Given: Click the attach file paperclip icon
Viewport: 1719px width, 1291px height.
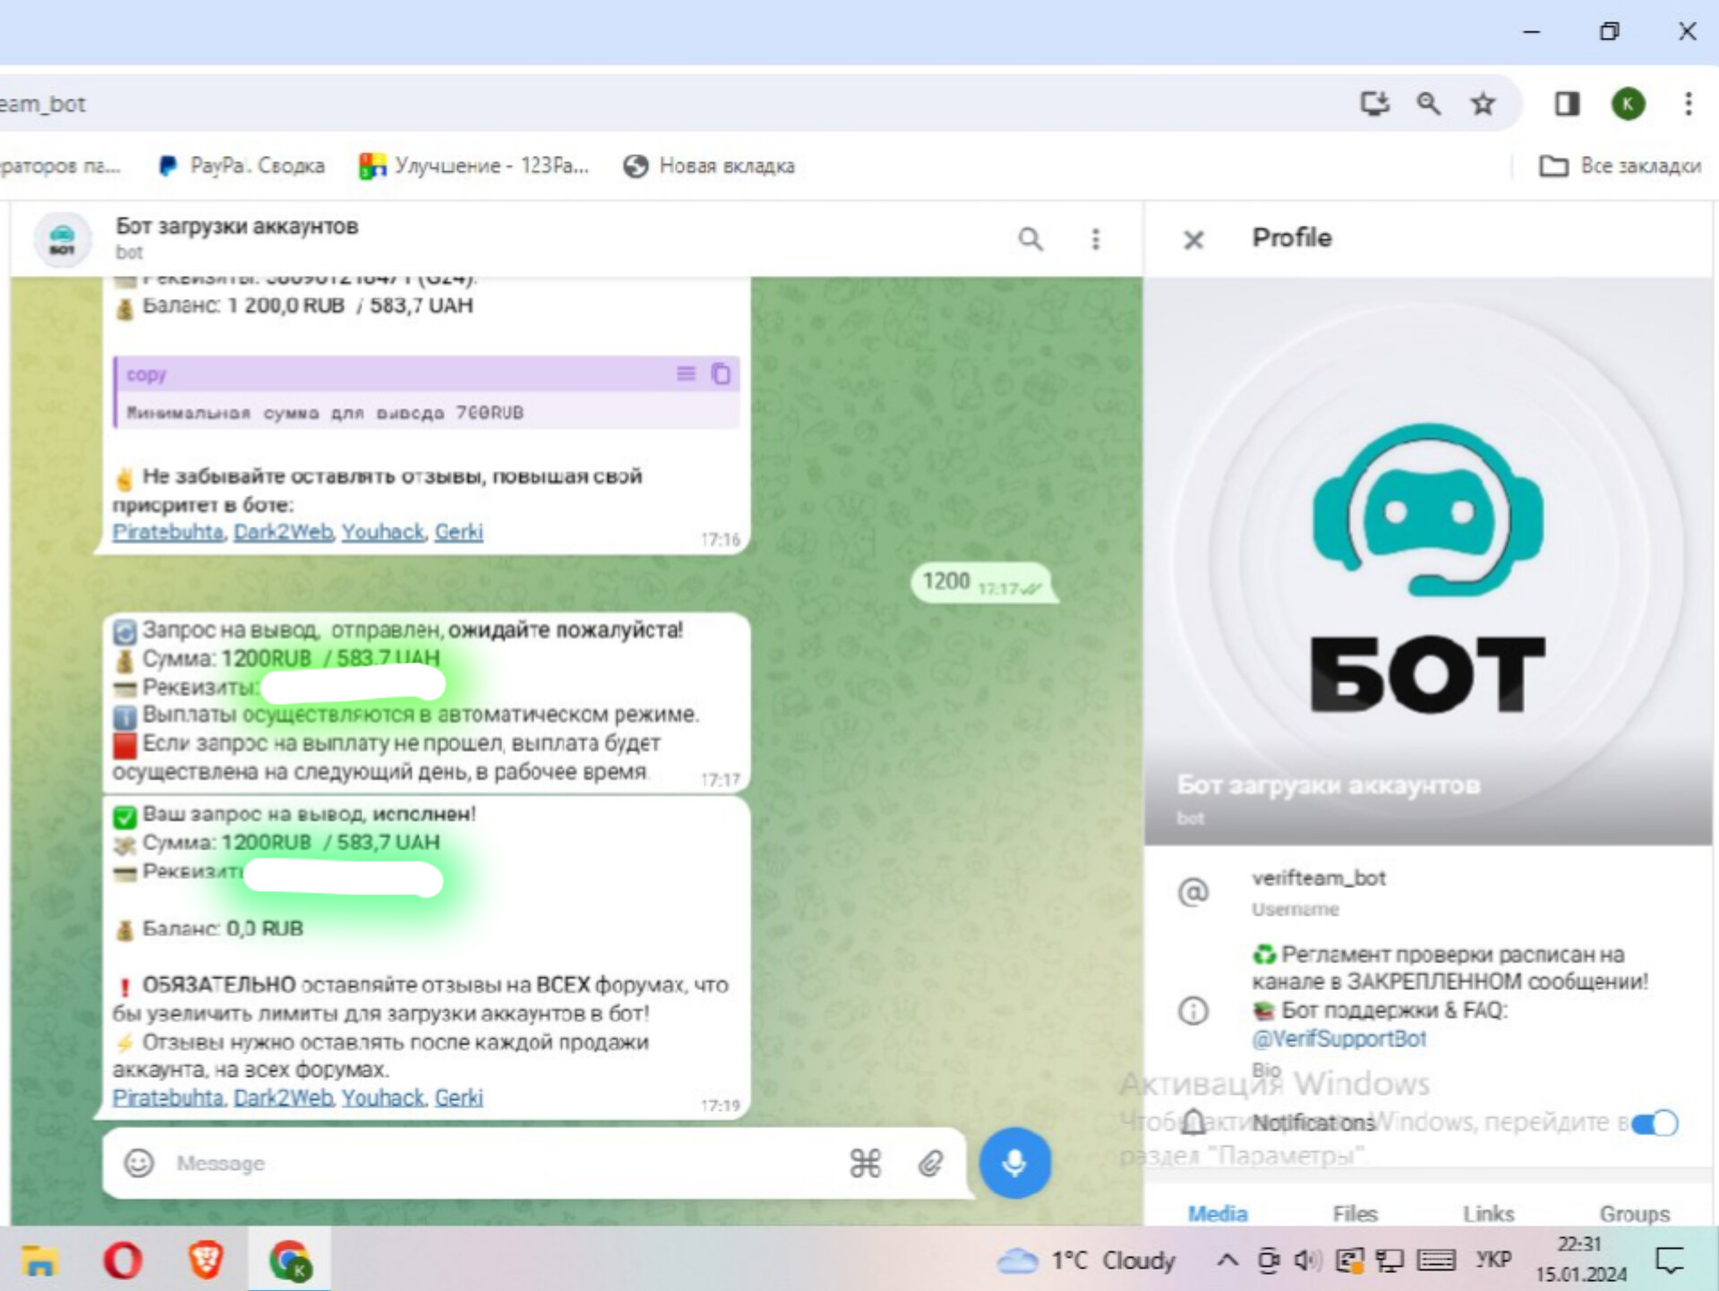Looking at the screenshot, I should [x=931, y=1163].
